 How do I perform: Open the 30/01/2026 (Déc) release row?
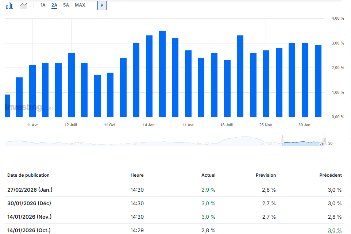[x=30, y=203]
